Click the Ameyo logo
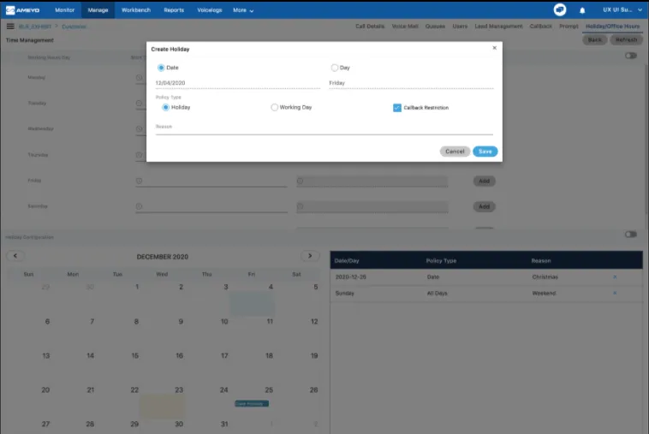 [23, 10]
